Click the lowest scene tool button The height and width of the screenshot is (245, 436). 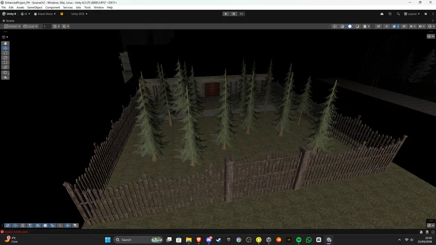[x=5, y=77]
